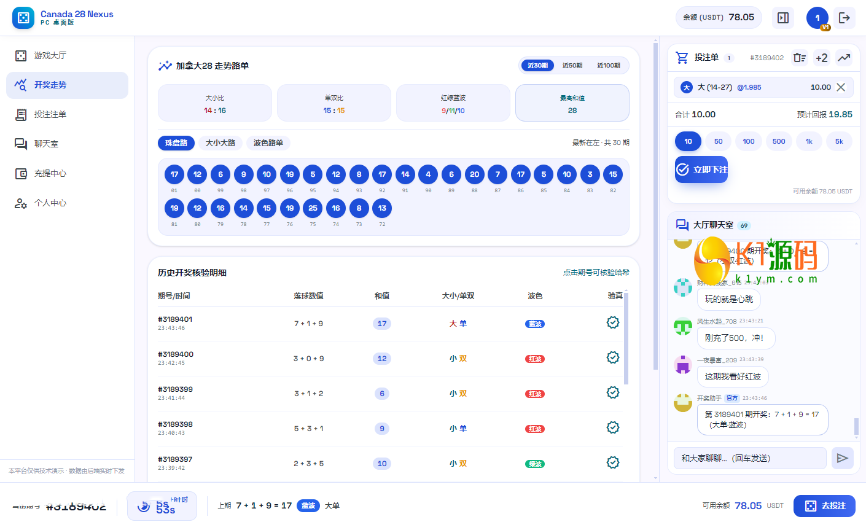
Task: Remove the 大 (14-27) bet with X
Action: (841, 87)
